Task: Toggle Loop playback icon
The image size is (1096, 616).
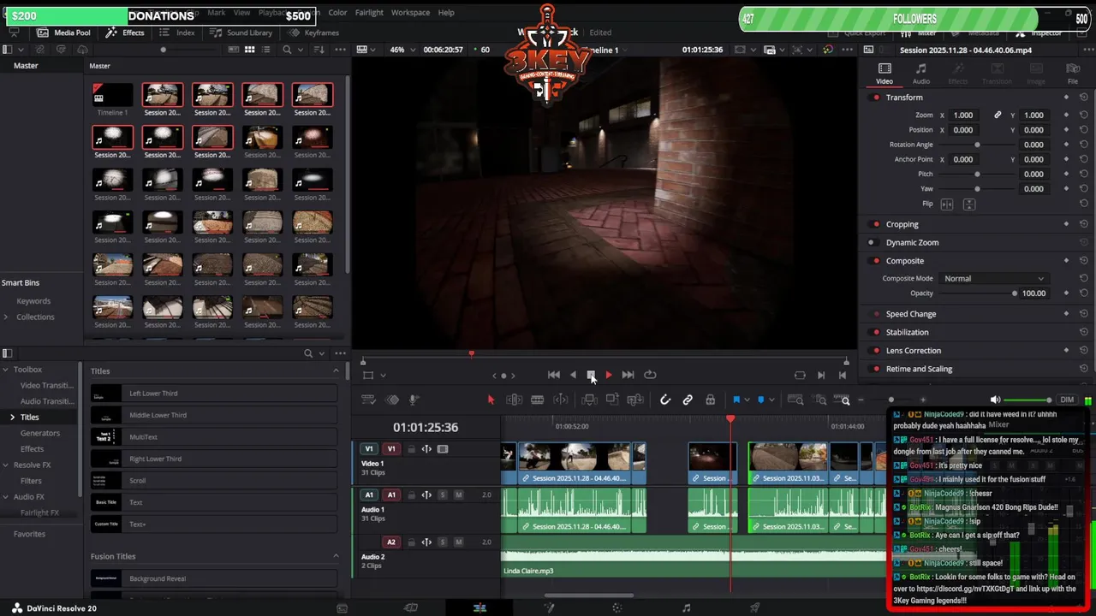Action: coord(650,375)
